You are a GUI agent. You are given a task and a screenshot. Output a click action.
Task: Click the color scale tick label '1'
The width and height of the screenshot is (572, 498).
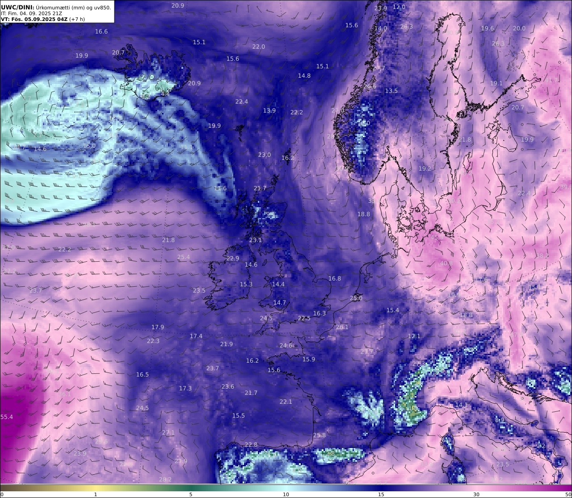96,494
